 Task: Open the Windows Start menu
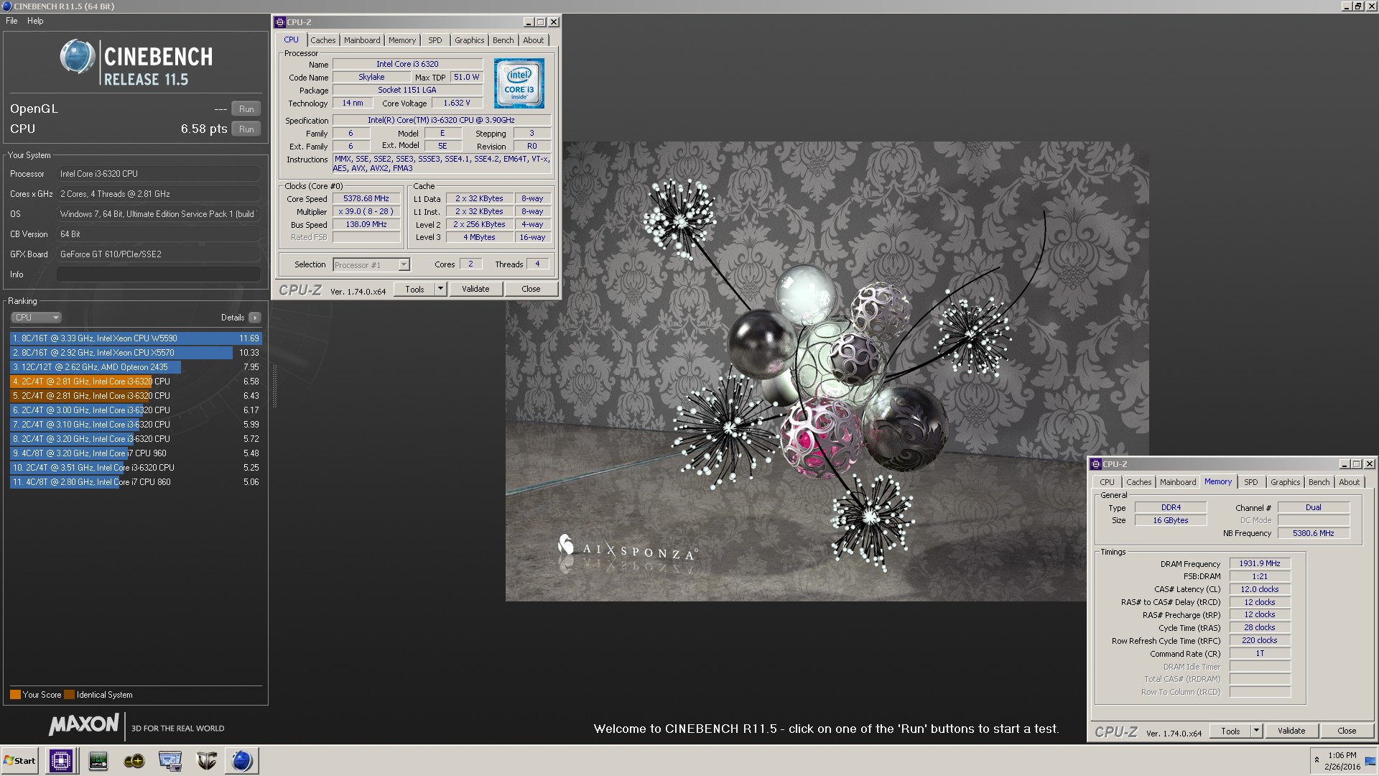19,760
